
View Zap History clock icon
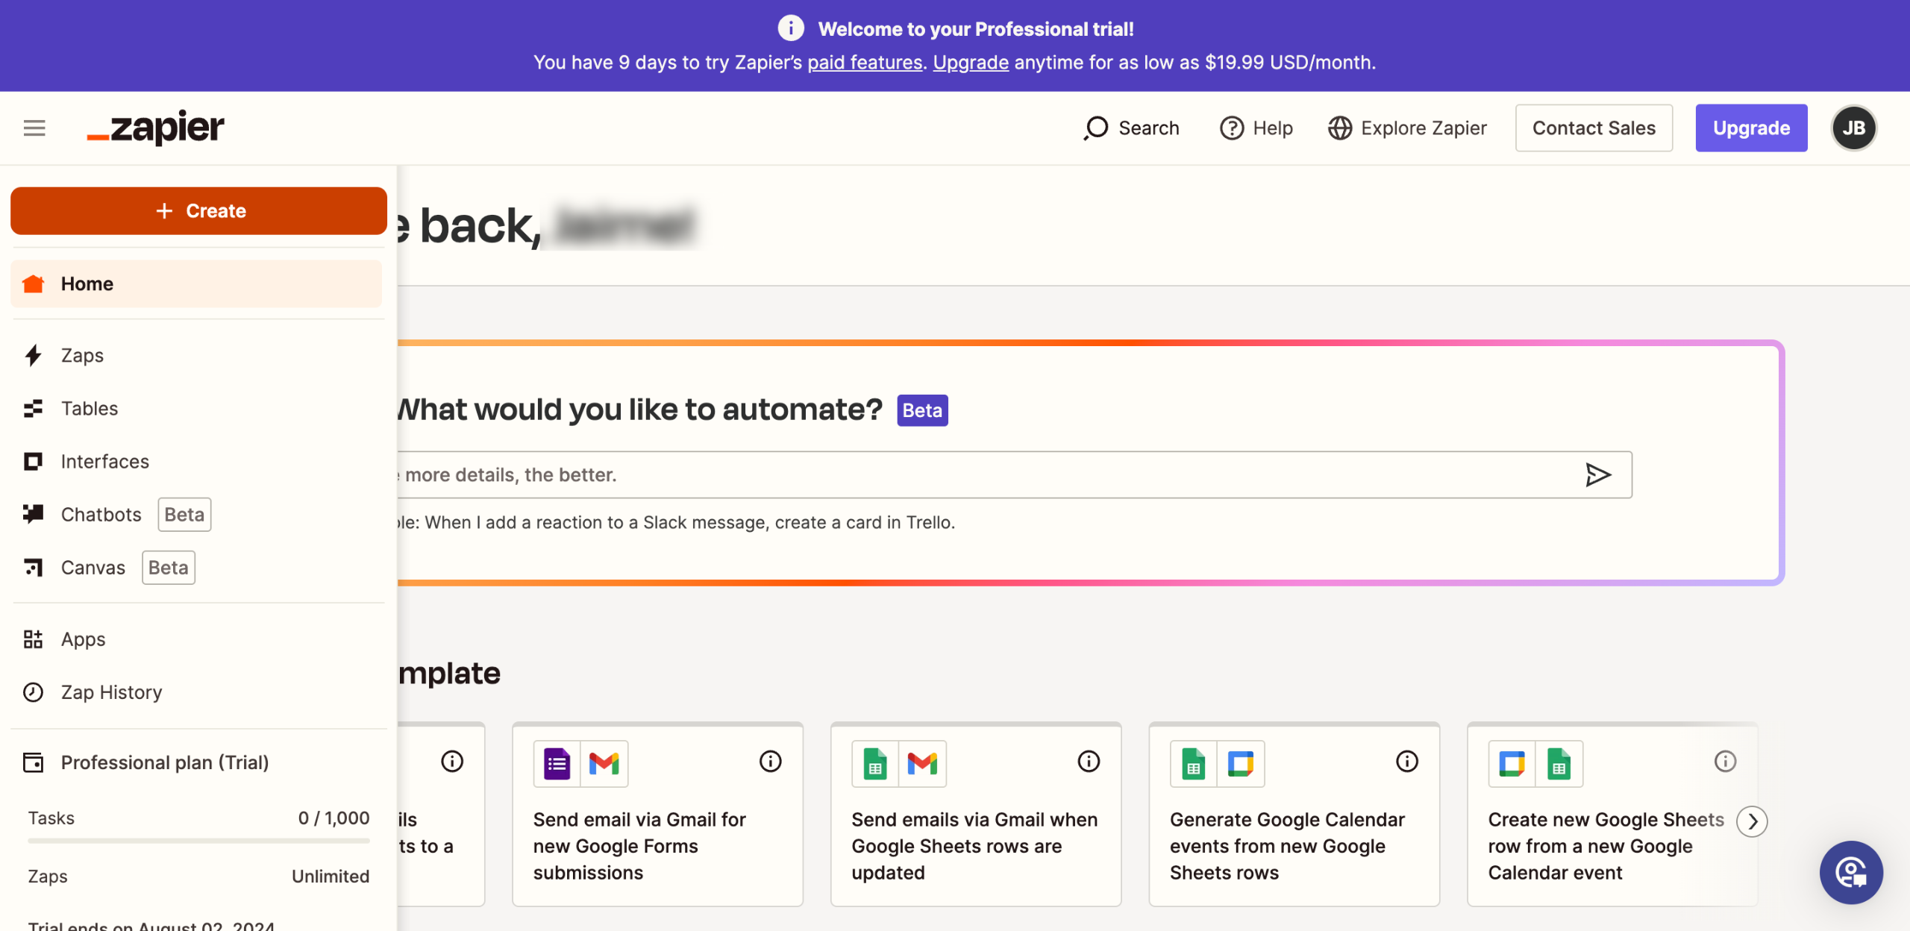33,692
